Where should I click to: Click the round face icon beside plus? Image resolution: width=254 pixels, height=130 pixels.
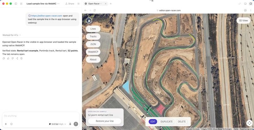[11, 124]
